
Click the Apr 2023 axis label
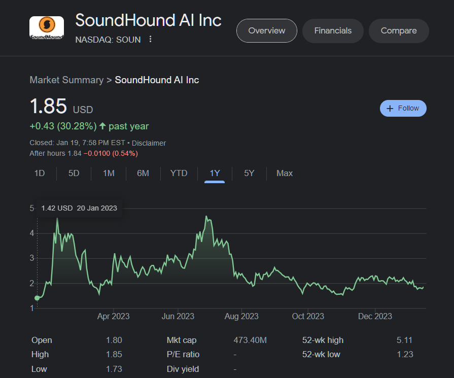[x=113, y=316]
